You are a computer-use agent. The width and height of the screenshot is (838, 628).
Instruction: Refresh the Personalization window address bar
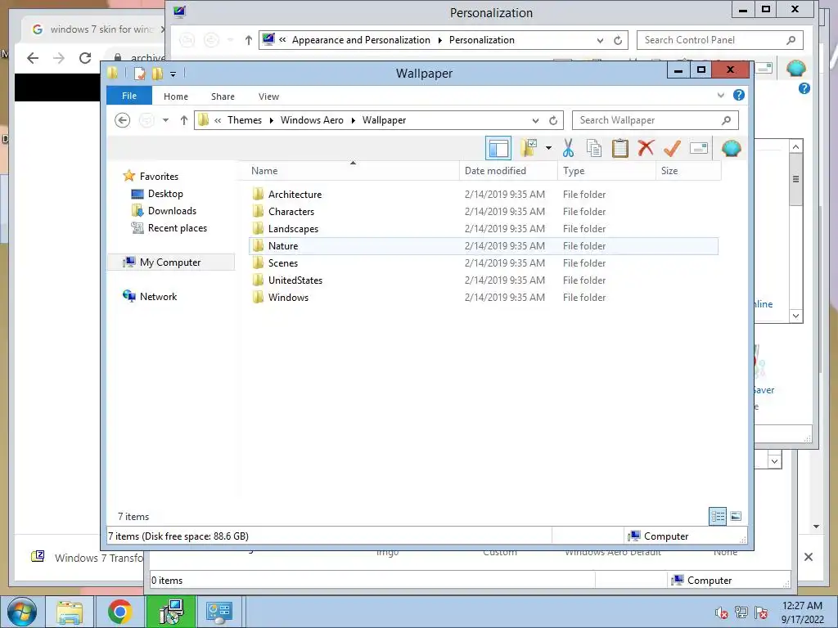(618, 40)
